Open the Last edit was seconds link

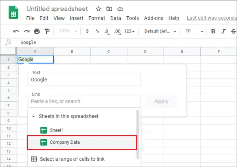pyautogui.click(x=212, y=18)
